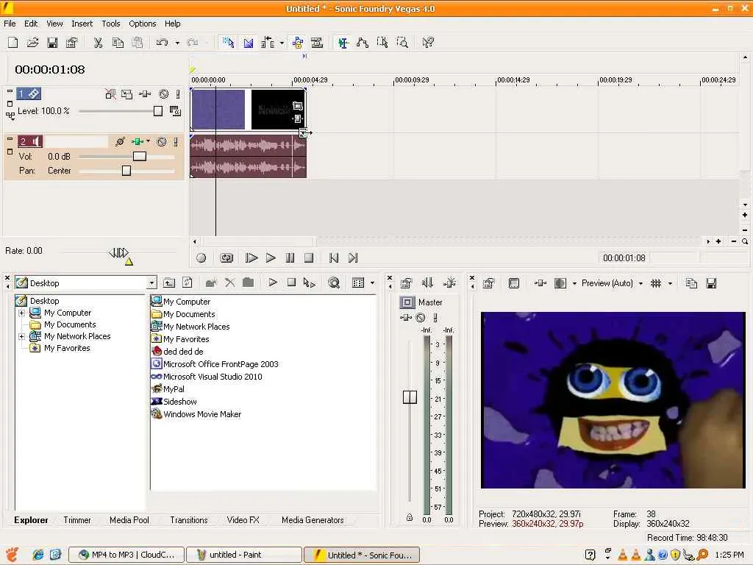The width and height of the screenshot is (753, 565).
Task: Switch to the Transitions tab
Action: tap(189, 520)
